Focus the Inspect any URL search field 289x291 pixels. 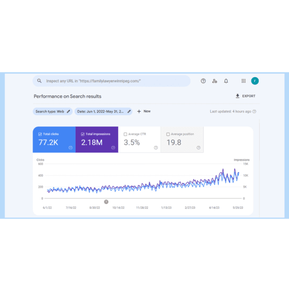pyautogui.click(x=112, y=81)
